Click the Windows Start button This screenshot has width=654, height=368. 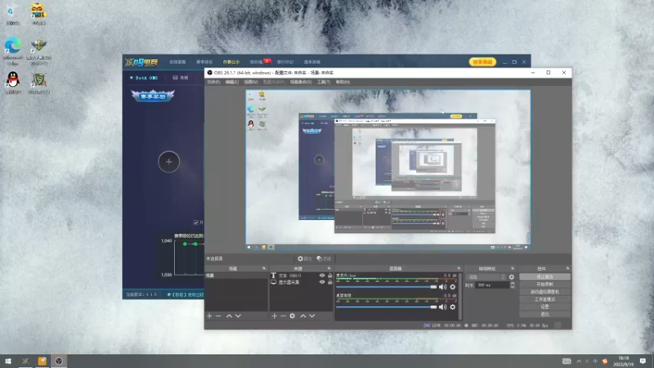8,361
